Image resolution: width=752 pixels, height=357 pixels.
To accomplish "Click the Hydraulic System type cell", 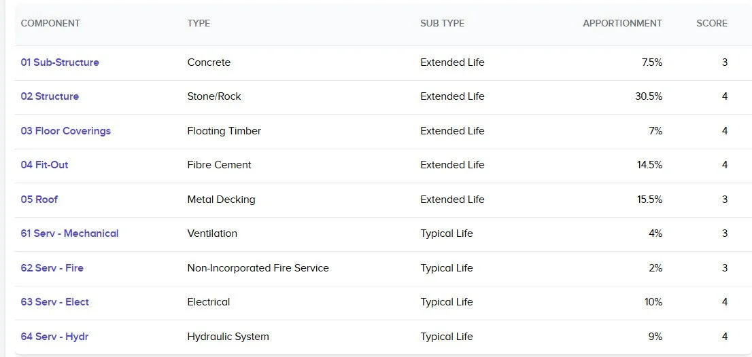I will [x=228, y=337].
